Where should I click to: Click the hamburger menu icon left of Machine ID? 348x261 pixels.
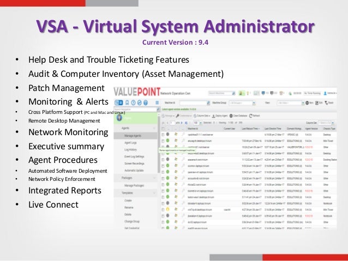157,102
